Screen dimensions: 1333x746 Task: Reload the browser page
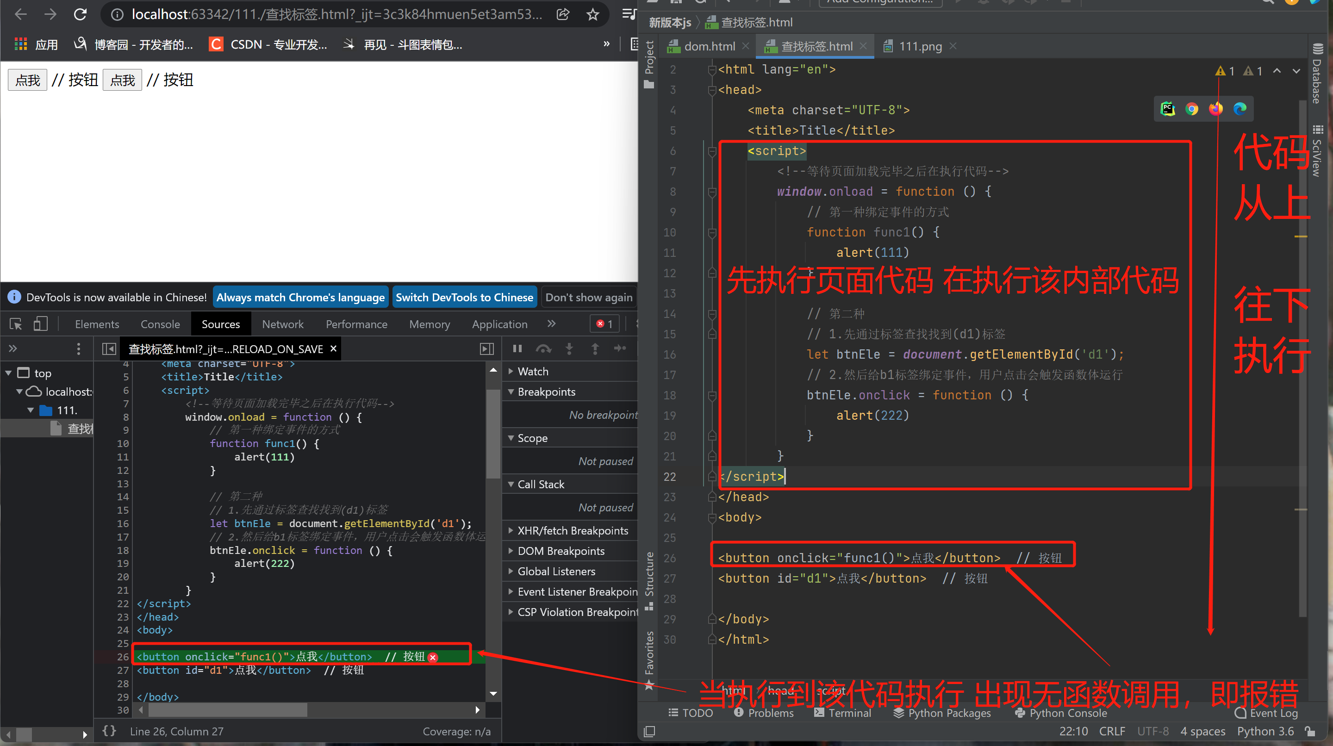click(80, 14)
